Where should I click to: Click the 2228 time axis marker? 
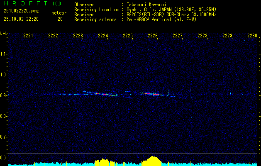(202, 35)
